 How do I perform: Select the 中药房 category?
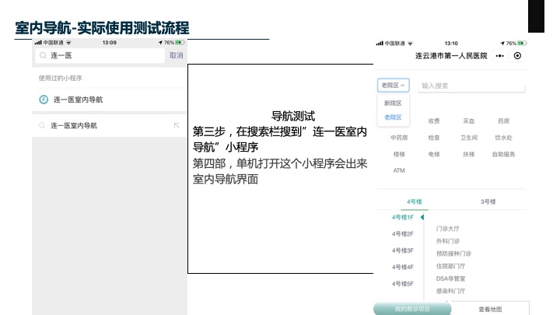(x=399, y=138)
